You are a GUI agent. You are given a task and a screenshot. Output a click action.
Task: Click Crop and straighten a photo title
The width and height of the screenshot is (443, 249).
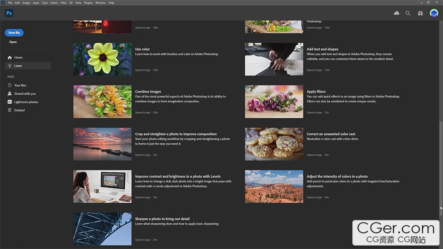pyautogui.click(x=176, y=134)
